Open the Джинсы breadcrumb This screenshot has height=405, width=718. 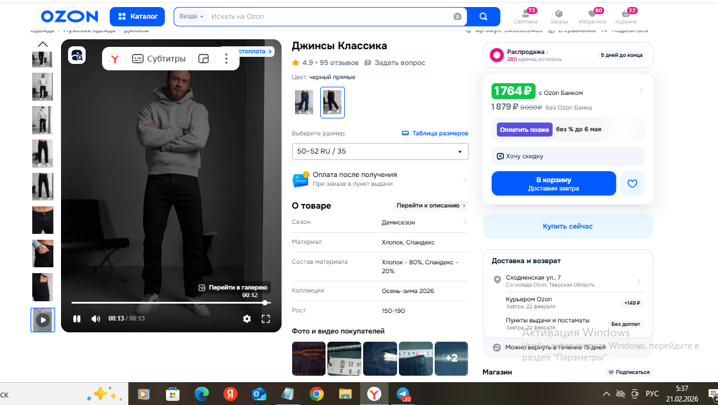click(x=136, y=30)
